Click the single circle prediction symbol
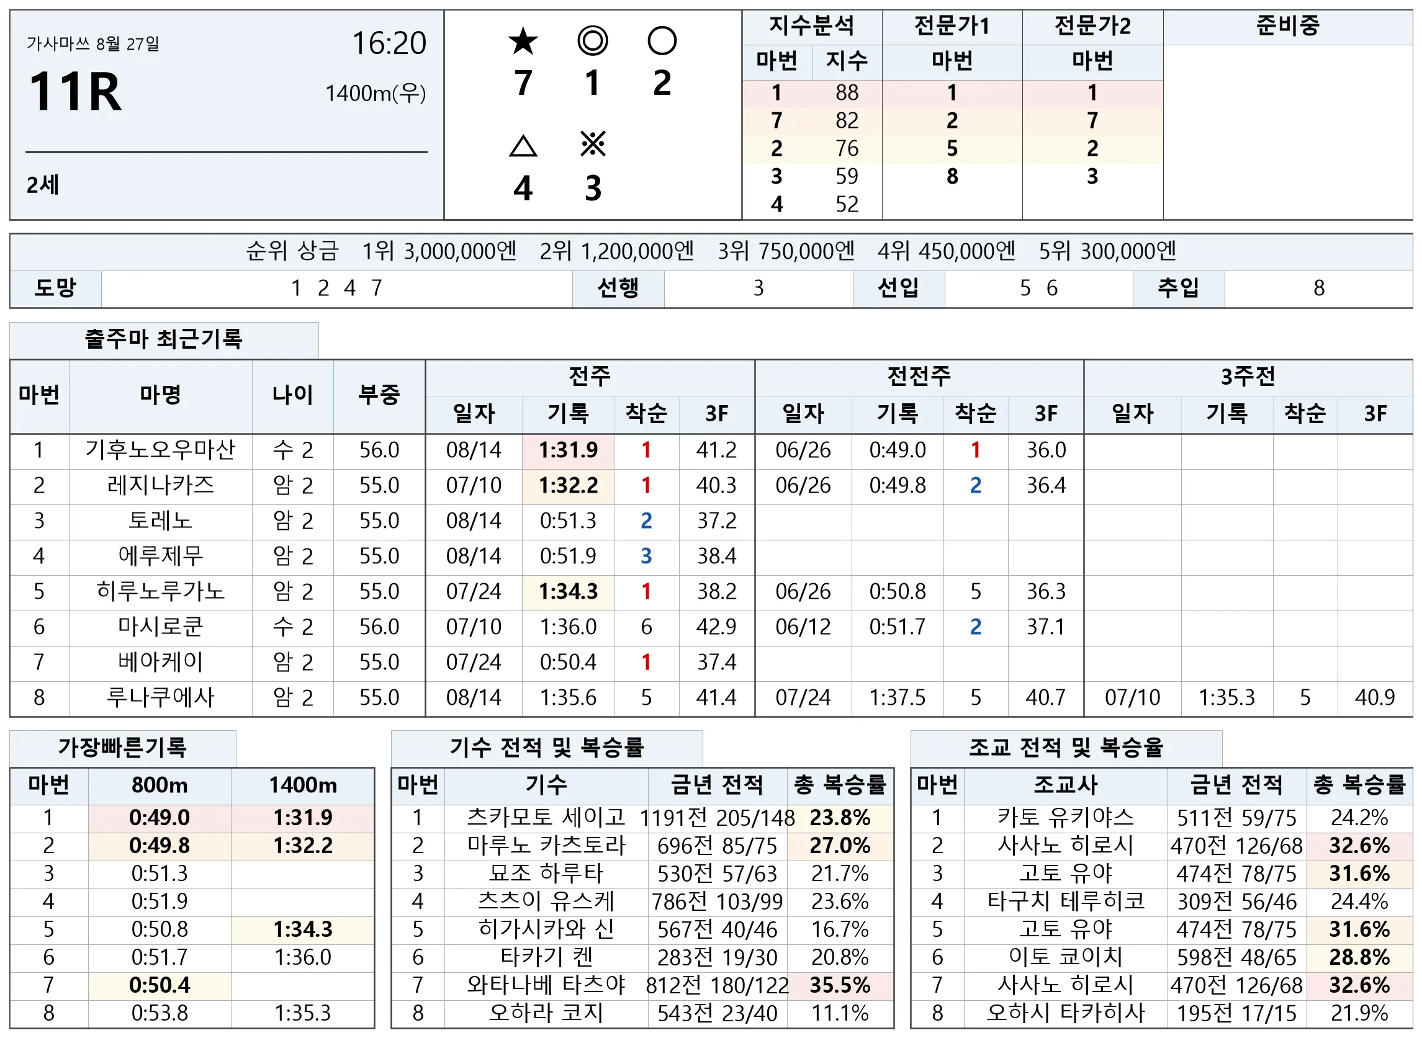The image size is (1422, 1056). coord(661,41)
